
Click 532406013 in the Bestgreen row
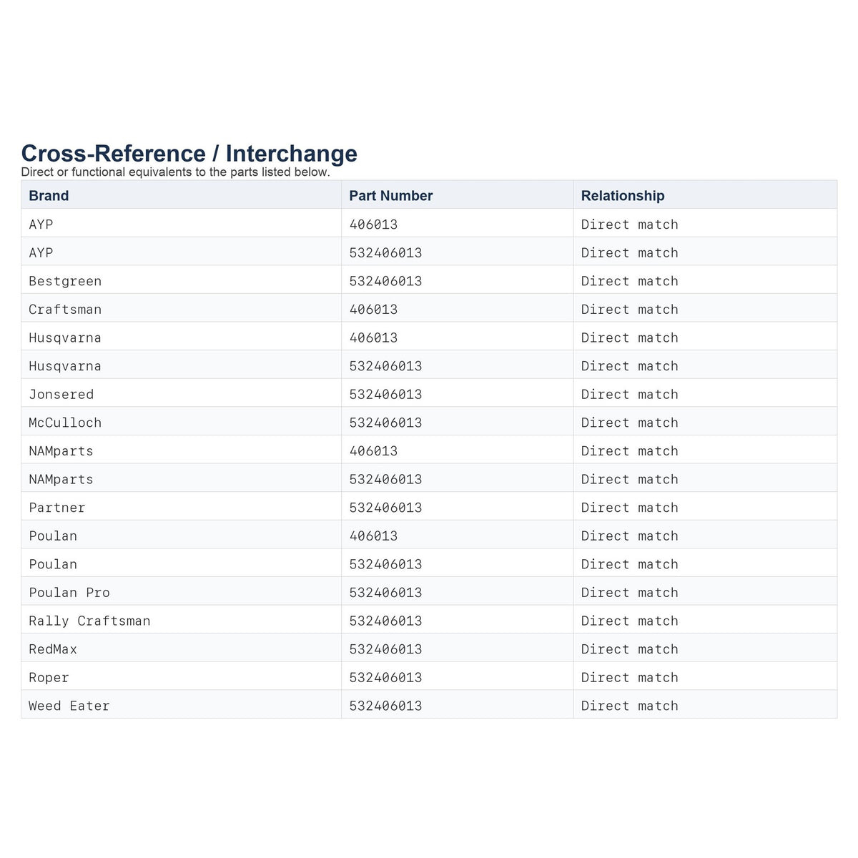point(385,281)
